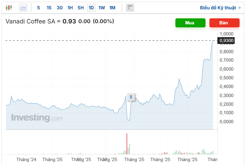Click the S split marker on chart
This screenshot has height=165, width=245.
pyautogui.click(x=131, y=97)
